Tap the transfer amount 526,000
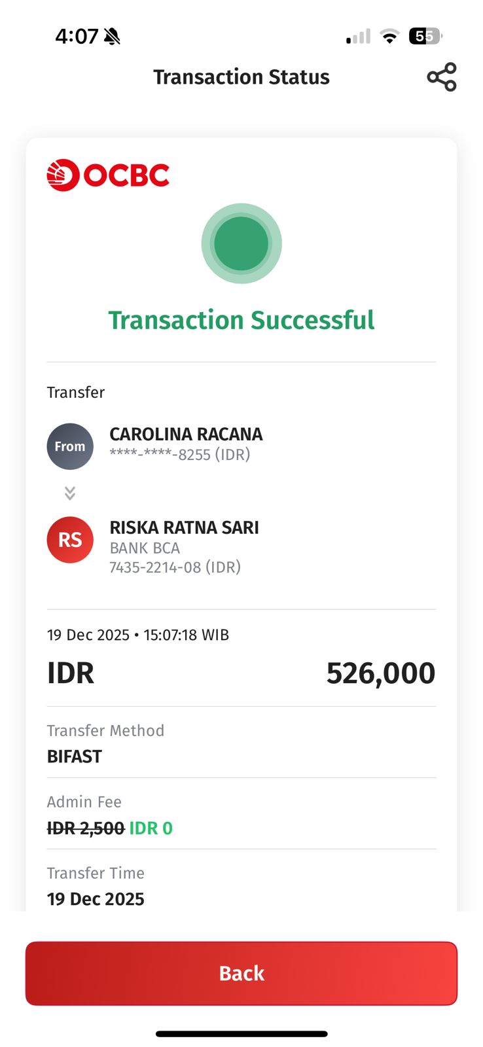This screenshot has height=1047, width=483. pos(380,673)
